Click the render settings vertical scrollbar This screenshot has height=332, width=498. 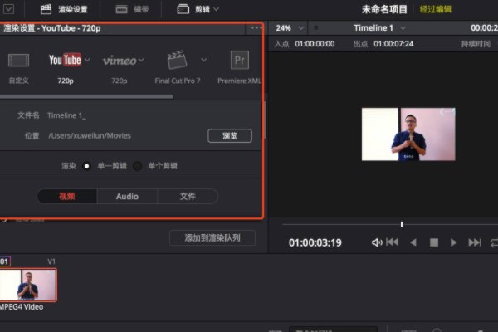[x=265, y=120]
